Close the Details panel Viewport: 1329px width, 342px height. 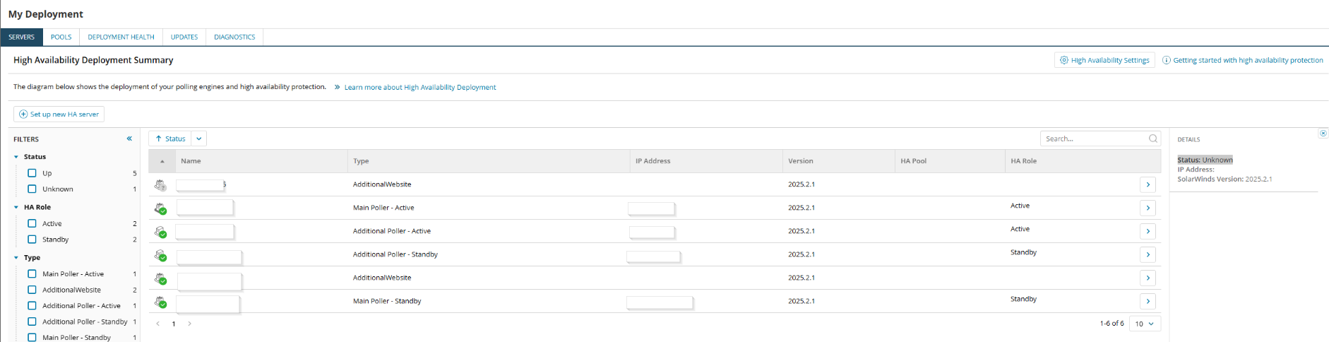pyautogui.click(x=1323, y=133)
